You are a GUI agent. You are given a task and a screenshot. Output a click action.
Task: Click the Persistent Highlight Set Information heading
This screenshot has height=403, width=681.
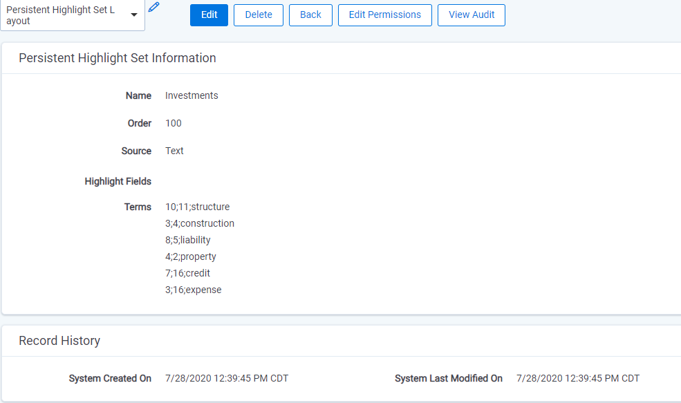coord(118,58)
